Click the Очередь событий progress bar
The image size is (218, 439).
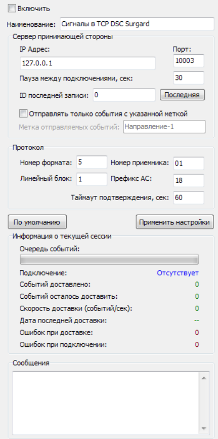[x=109, y=259]
